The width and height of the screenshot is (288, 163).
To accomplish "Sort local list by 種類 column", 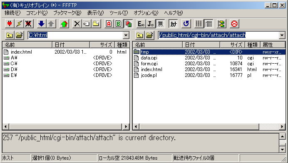I will pyautogui.click(x=122, y=44).
